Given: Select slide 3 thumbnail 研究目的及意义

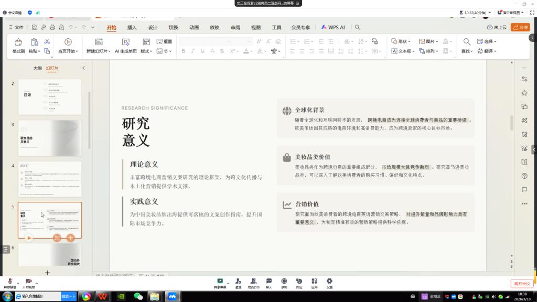Looking at the screenshot, I should [50, 138].
